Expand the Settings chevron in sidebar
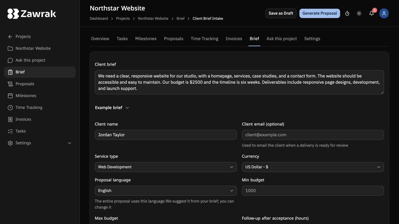The height and width of the screenshot is (224, 399). click(x=70, y=143)
